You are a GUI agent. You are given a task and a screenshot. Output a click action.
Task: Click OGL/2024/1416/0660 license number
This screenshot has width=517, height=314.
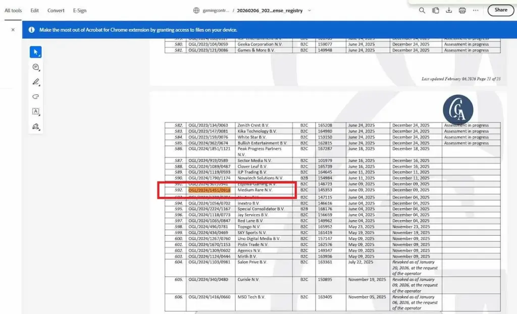210,297
